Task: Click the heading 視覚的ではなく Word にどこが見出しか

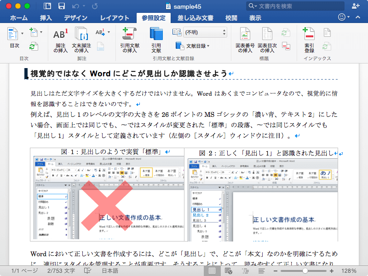Action: click(129, 74)
